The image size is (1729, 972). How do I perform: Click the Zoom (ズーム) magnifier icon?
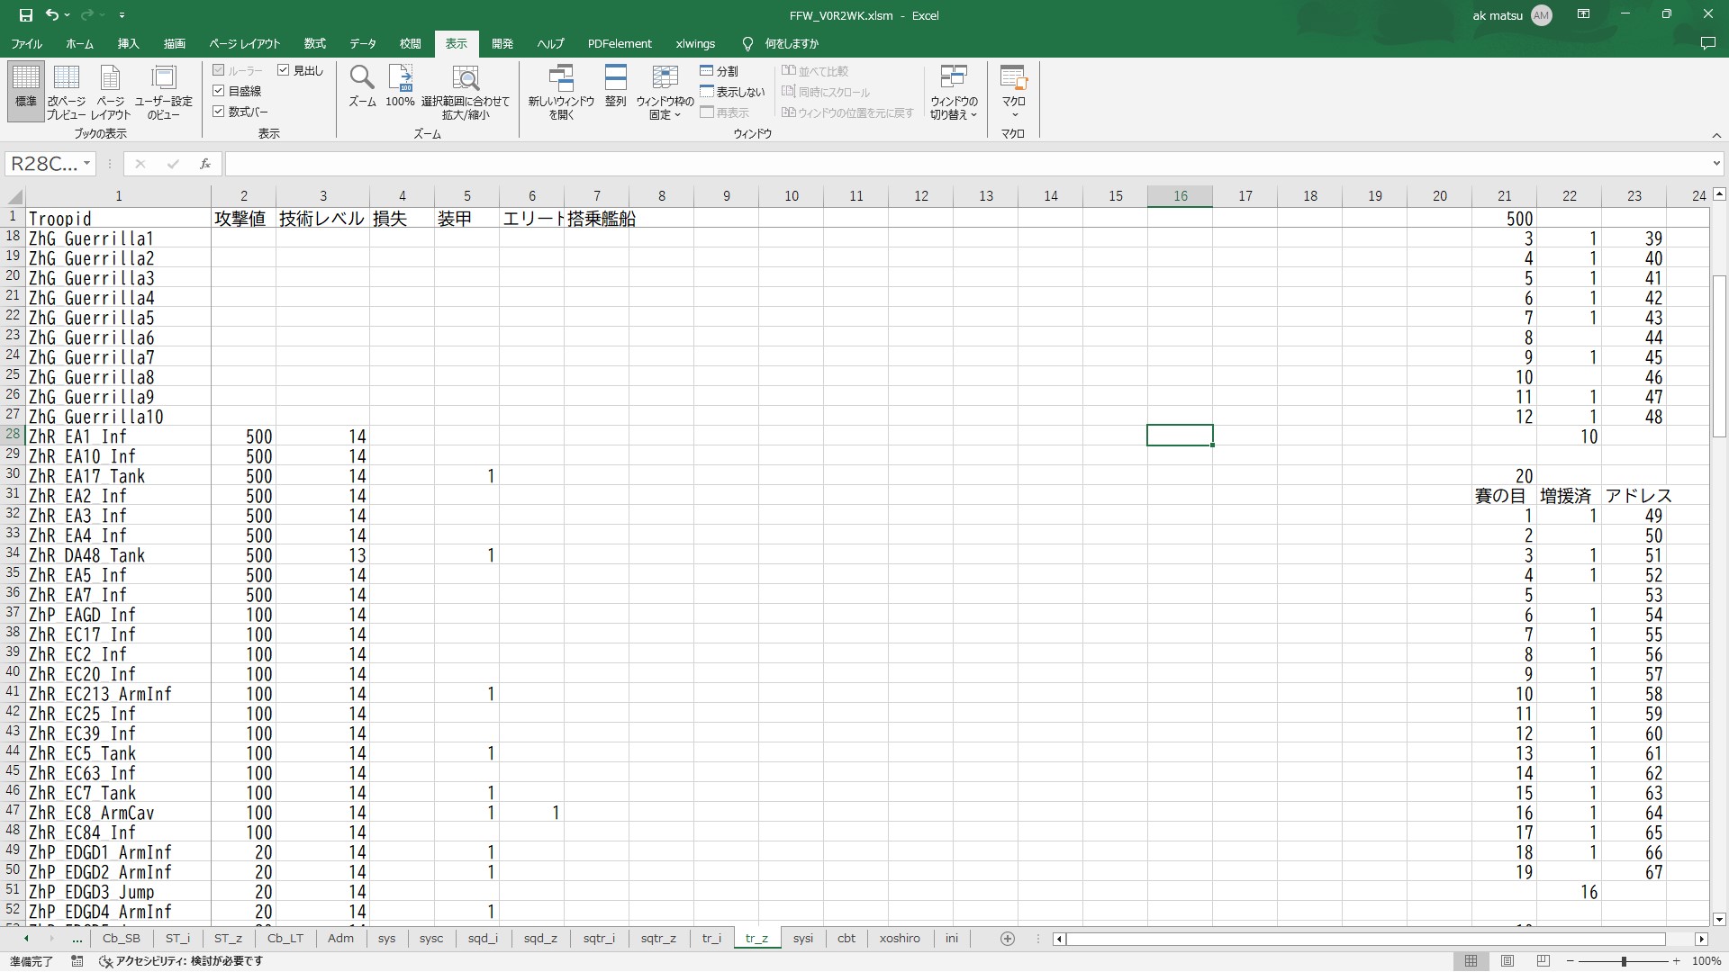click(362, 80)
